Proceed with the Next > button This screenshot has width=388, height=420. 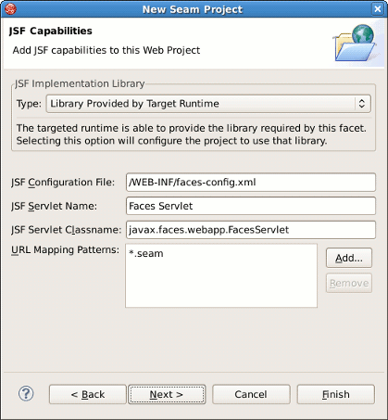(167, 394)
